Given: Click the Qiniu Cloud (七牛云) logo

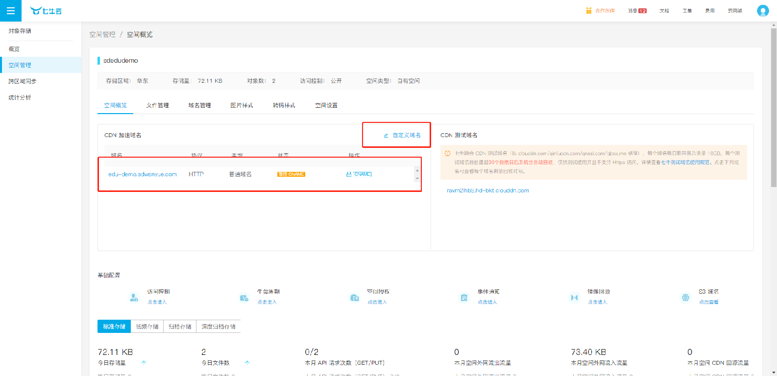Looking at the screenshot, I should 46,11.
